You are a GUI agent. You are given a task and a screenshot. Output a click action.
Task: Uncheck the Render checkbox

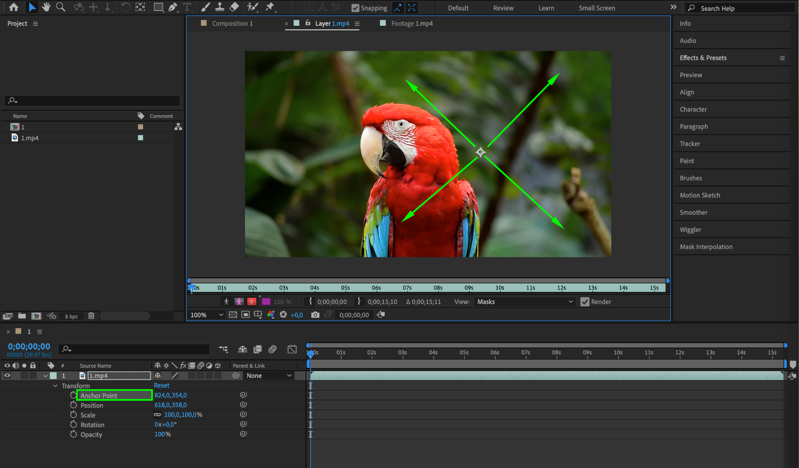click(584, 302)
